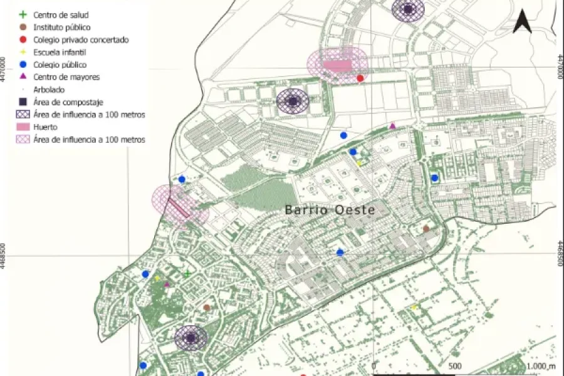This screenshot has height=376, width=564.
Task: Click the compost area at the map's top edge
Action: pyautogui.click(x=408, y=9)
